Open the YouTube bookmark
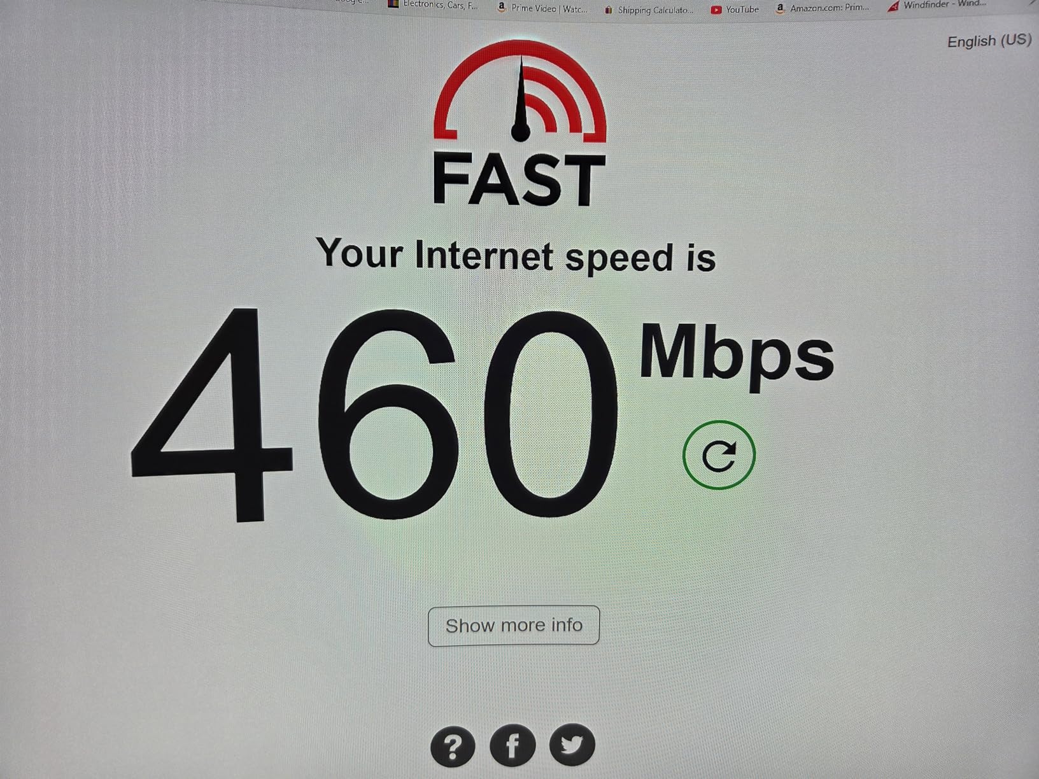This screenshot has width=1039, height=779. click(x=735, y=10)
